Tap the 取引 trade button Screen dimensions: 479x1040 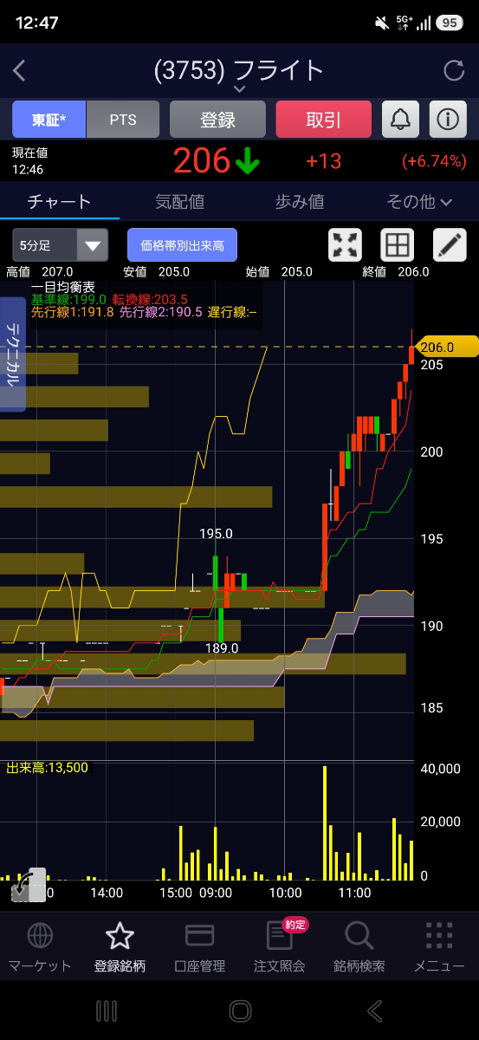[323, 120]
